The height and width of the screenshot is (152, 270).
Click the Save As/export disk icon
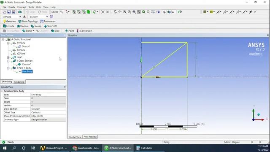[x=13, y=12]
